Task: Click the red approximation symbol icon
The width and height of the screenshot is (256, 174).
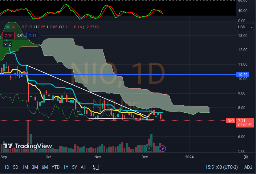Action: coord(13,27)
